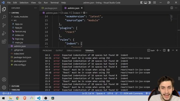The image size is (180, 101).
Task: Switch to the PROBLEMS panel tab
Action: click(x=47, y=50)
